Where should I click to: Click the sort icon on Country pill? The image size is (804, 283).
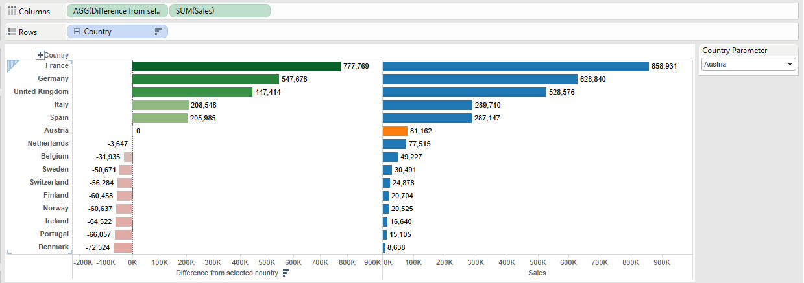tap(158, 32)
